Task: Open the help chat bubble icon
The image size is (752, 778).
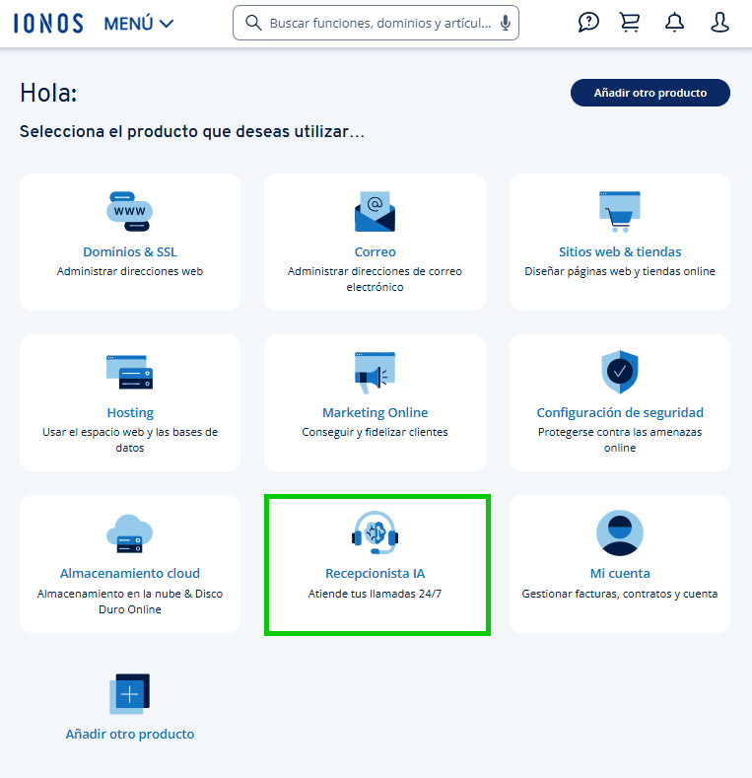Action: 588,23
